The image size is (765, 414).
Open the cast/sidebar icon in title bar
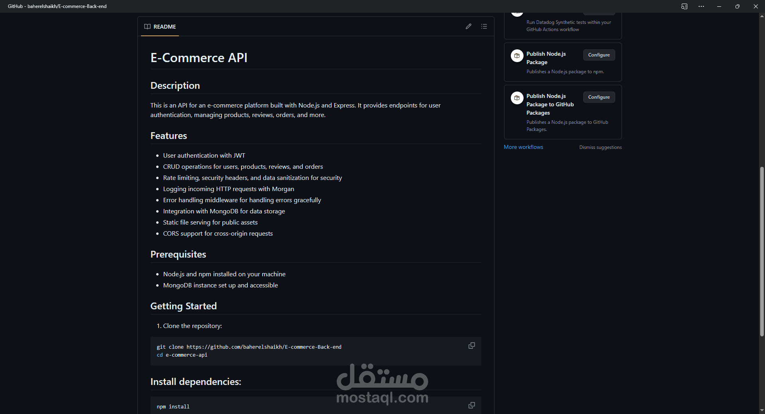[x=685, y=6]
